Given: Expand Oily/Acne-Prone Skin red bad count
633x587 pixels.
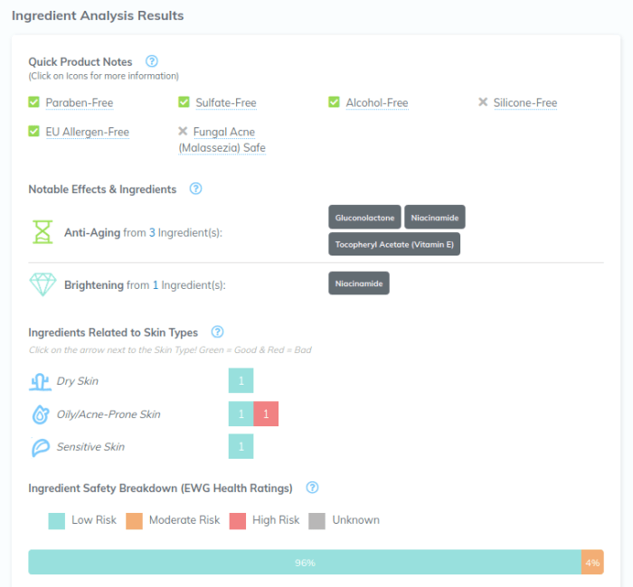Looking at the screenshot, I should [x=266, y=415].
